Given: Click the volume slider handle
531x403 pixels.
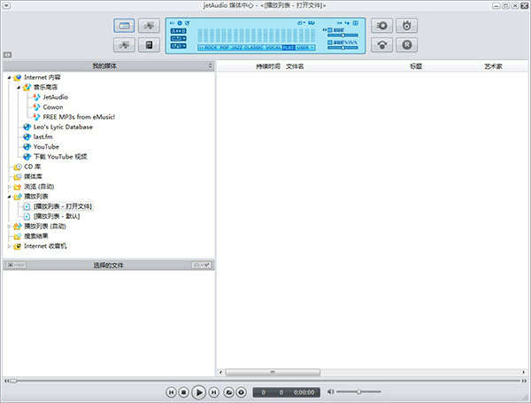Looking at the screenshot, I should click(x=358, y=391).
